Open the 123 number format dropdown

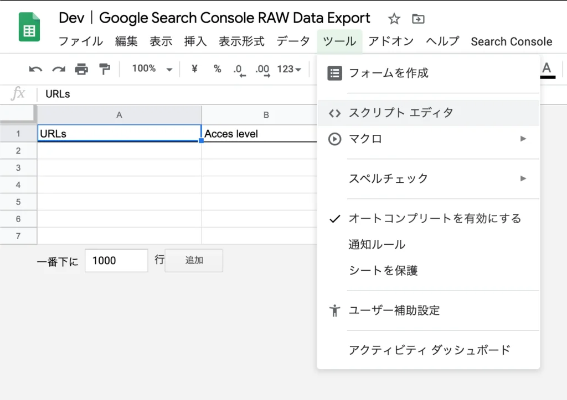click(289, 69)
